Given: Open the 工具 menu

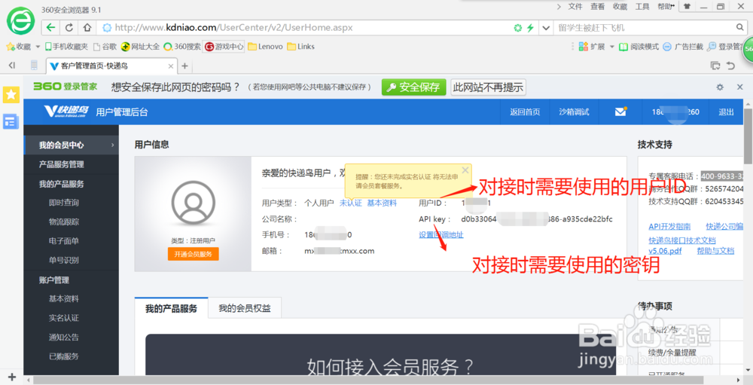Looking at the screenshot, I should click(x=642, y=7).
